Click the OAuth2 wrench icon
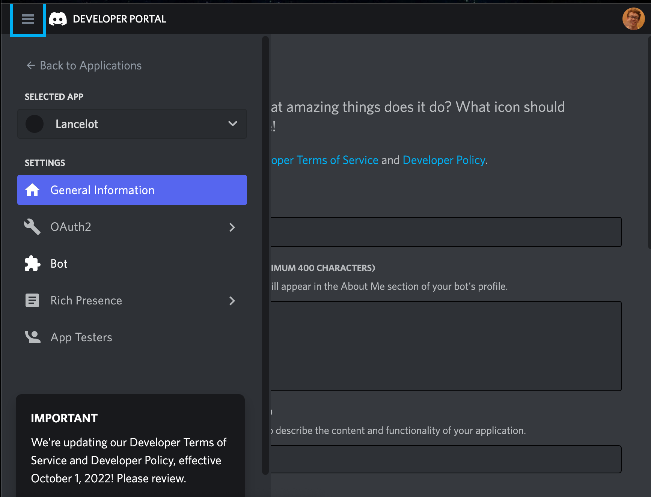Screen dimensions: 651x497 click(x=32, y=227)
